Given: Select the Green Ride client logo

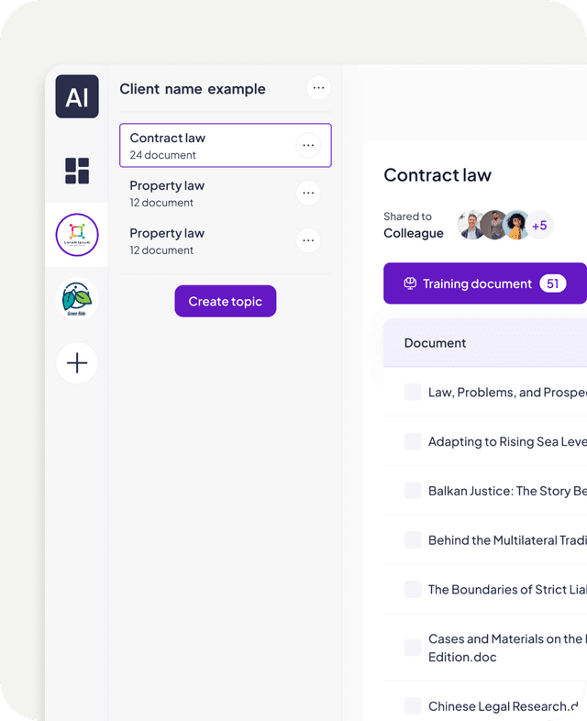Looking at the screenshot, I should click(x=77, y=299).
